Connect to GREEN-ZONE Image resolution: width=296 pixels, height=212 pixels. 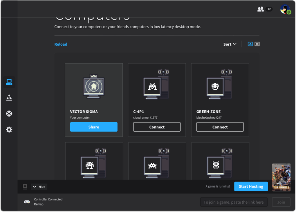point(220,127)
